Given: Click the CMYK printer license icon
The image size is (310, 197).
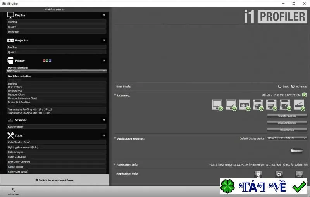Looking at the screenshot, I should click(272, 105).
